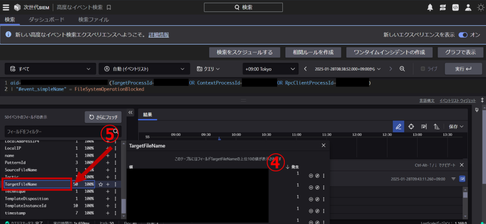Open the code snippet icon in header
This screenshot has width=486, height=224.
coord(455,8)
